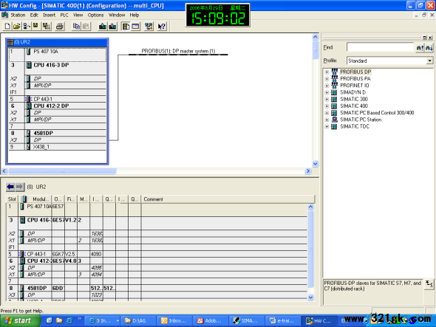436x327 pixels.
Task: Click the Windows start button
Action: tap(20, 320)
